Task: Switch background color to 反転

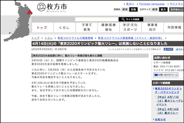Action: [133, 10]
